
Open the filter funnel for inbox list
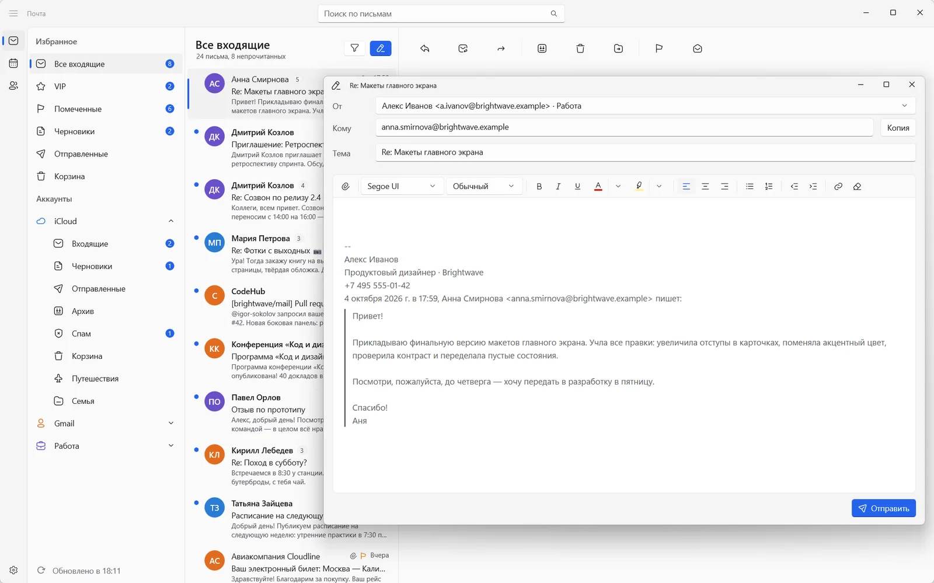click(354, 48)
